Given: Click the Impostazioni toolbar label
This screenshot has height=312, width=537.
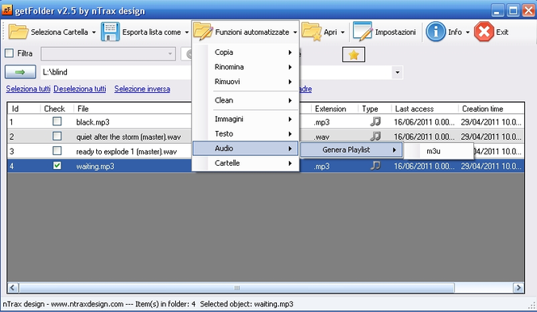Looking at the screenshot, I should (395, 32).
